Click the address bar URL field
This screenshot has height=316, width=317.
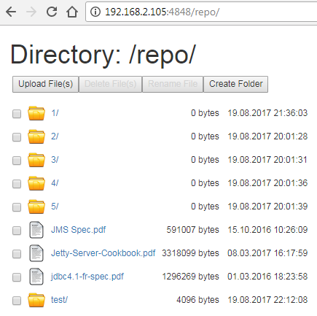tap(202, 12)
